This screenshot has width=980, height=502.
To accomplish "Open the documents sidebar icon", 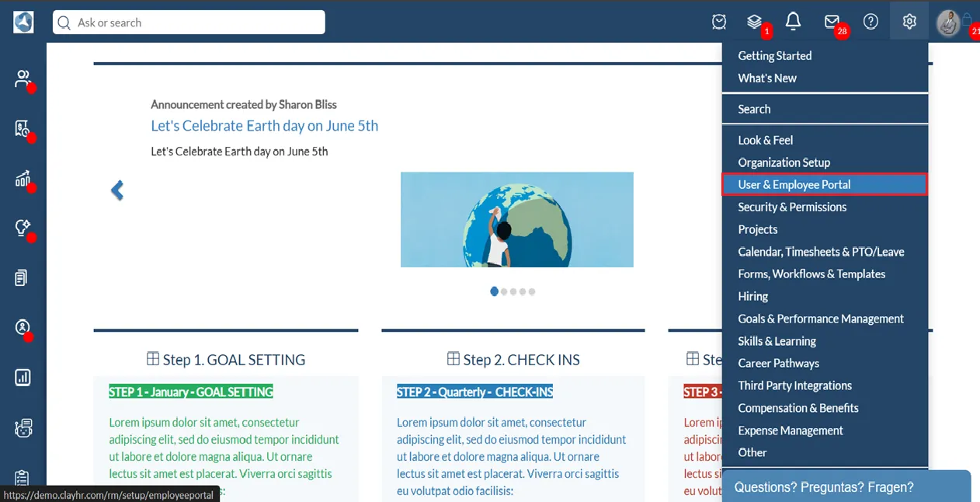I will (x=22, y=277).
